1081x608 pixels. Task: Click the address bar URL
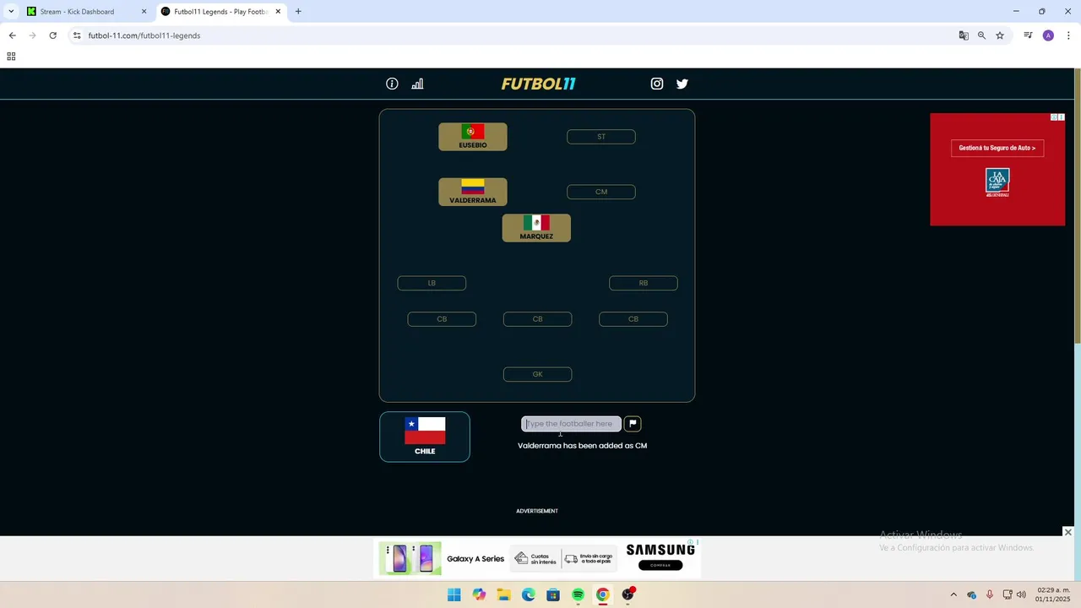(144, 35)
